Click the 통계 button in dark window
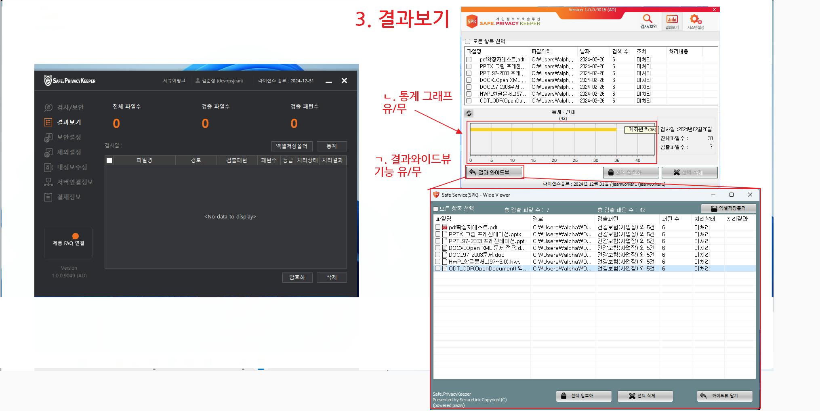Screen dimensions: 820x411 [x=332, y=146]
